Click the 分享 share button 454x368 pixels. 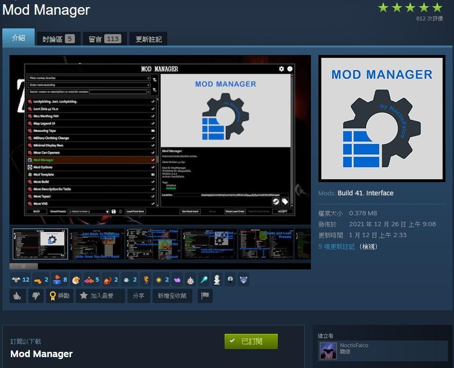138,296
